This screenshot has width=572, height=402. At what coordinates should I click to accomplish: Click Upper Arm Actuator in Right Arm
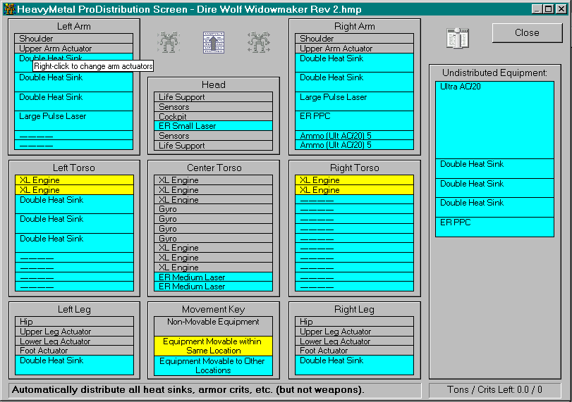point(354,49)
